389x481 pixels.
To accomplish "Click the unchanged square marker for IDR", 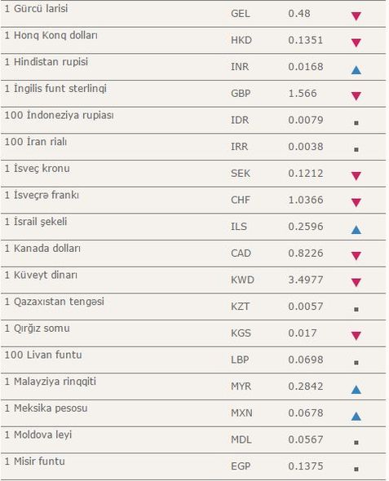I will [x=356, y=123].
